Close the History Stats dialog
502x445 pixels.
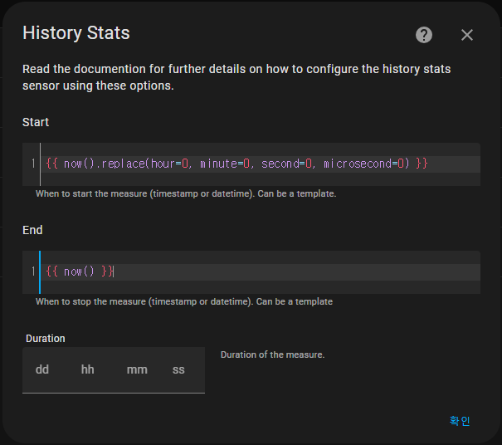[467, 35]
